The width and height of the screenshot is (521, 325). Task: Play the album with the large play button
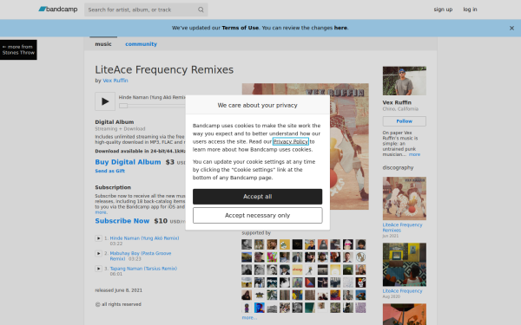pyautogui.click(x=105, y=101)
